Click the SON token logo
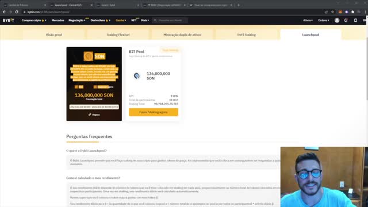 [88, 56]
